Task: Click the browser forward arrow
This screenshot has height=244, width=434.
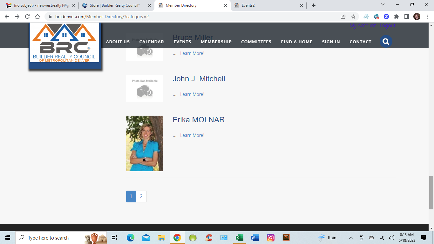Action: coord(17,17)
